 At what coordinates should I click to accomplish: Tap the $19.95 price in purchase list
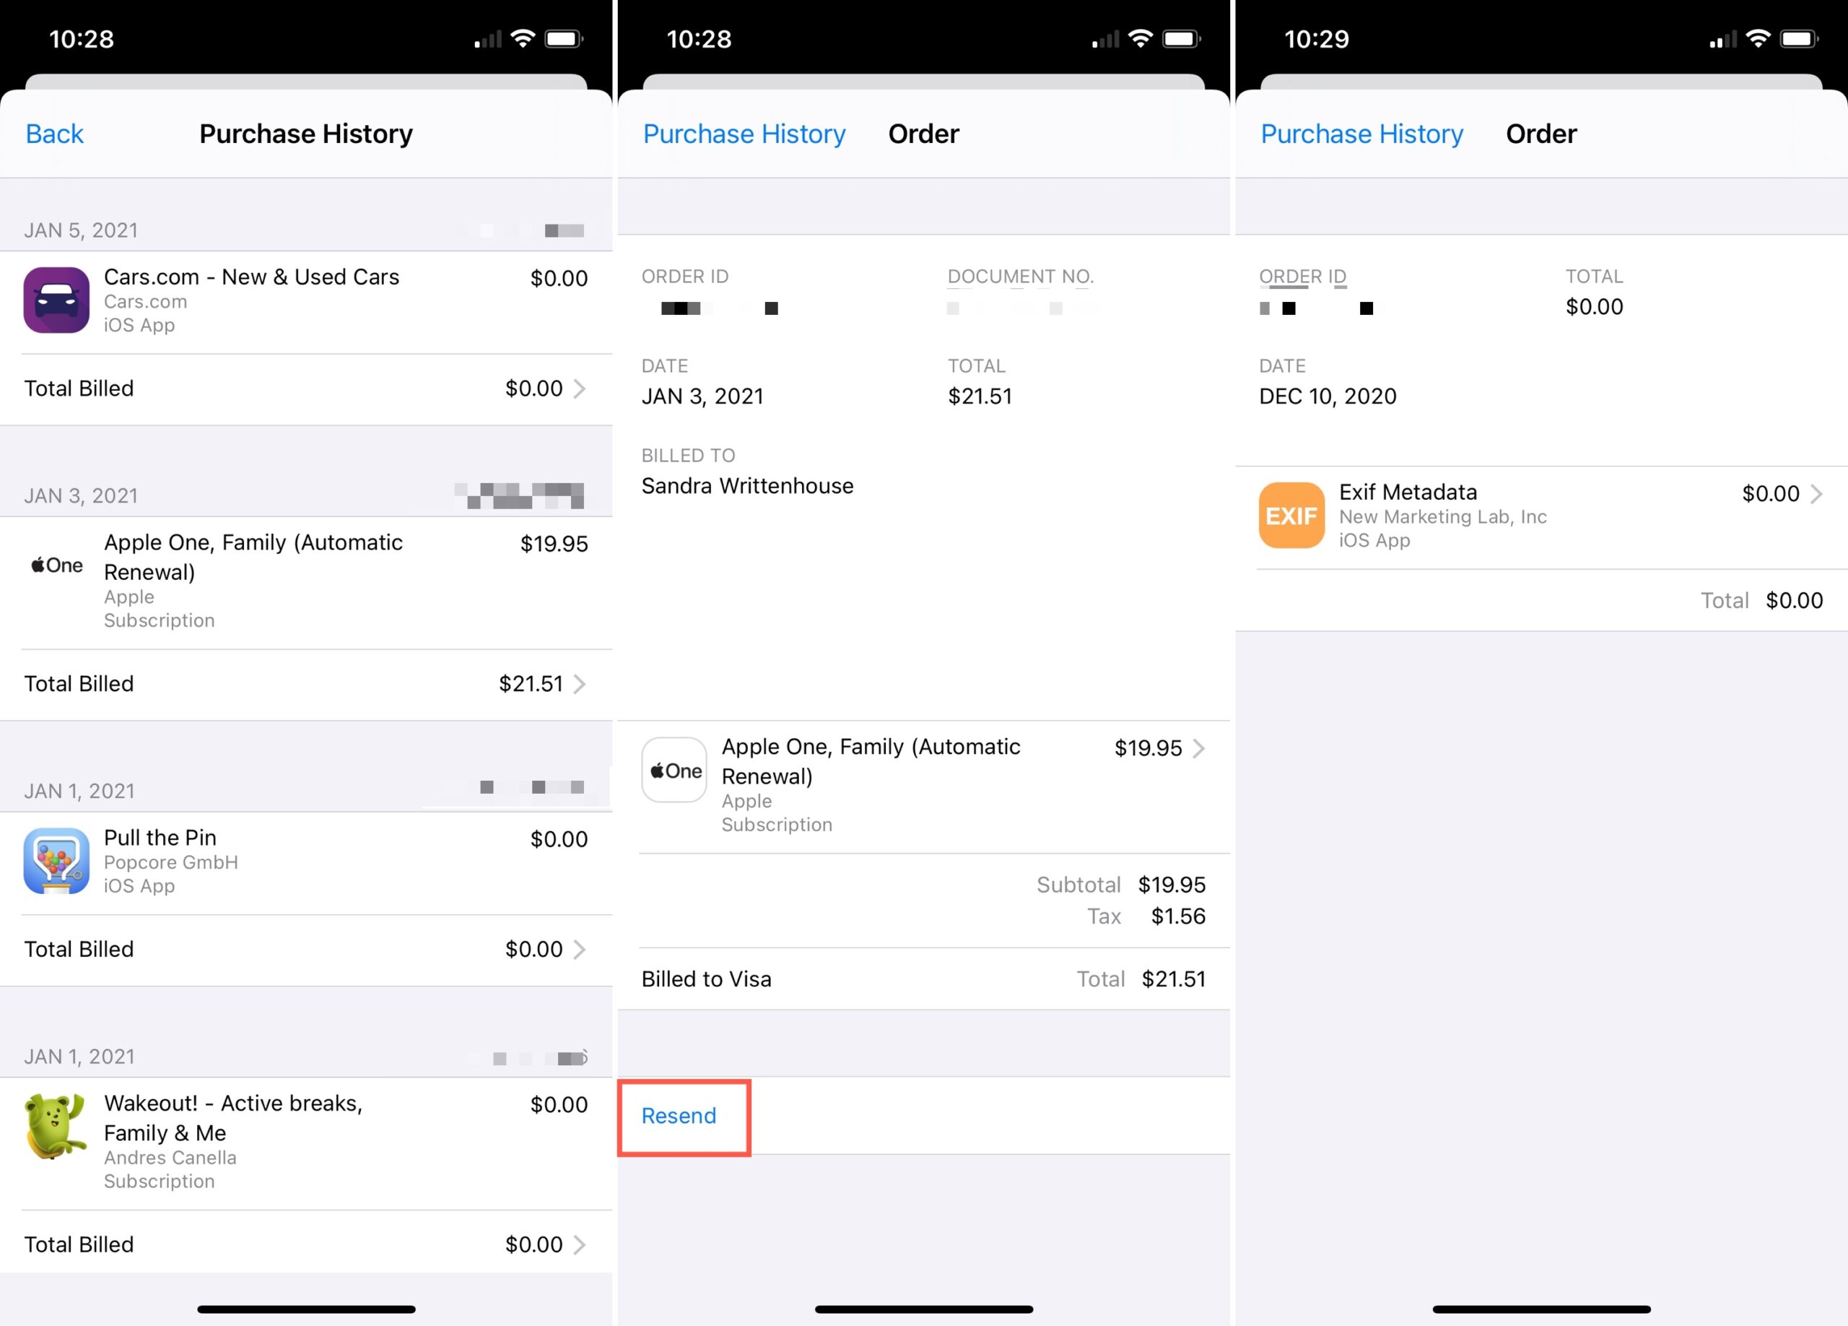(554, 545)
